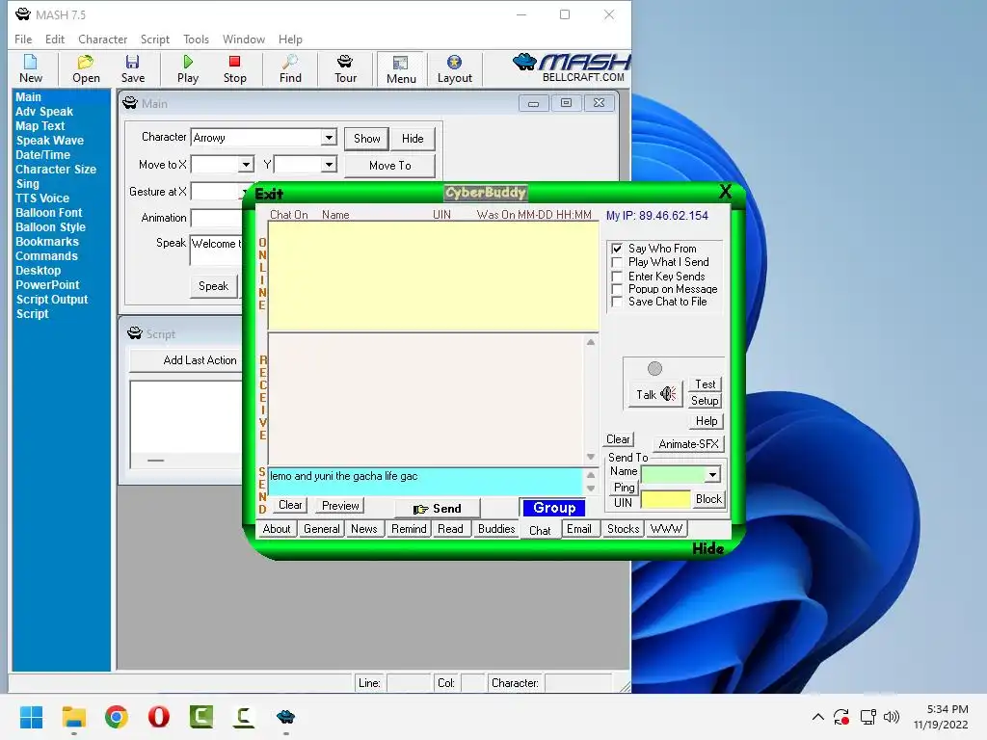The width and height of the screenshot is (987, 740).
Task: Click the yellow online buddies list
Action: pyautogui.click(x=433, y=276)
